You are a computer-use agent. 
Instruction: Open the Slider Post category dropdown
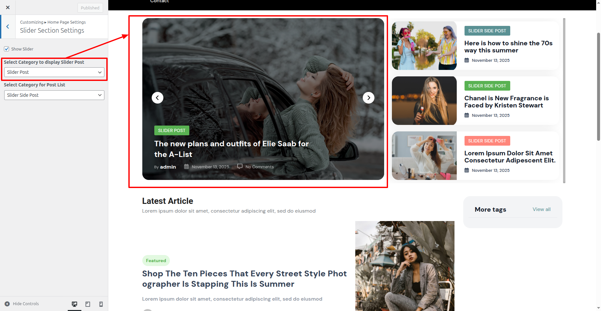54,72
